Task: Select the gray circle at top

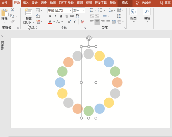Action: 89,54
